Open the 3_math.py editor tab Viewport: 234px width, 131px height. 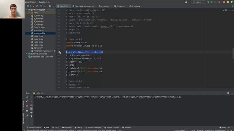pyautogui.click(x=120, y=6)
